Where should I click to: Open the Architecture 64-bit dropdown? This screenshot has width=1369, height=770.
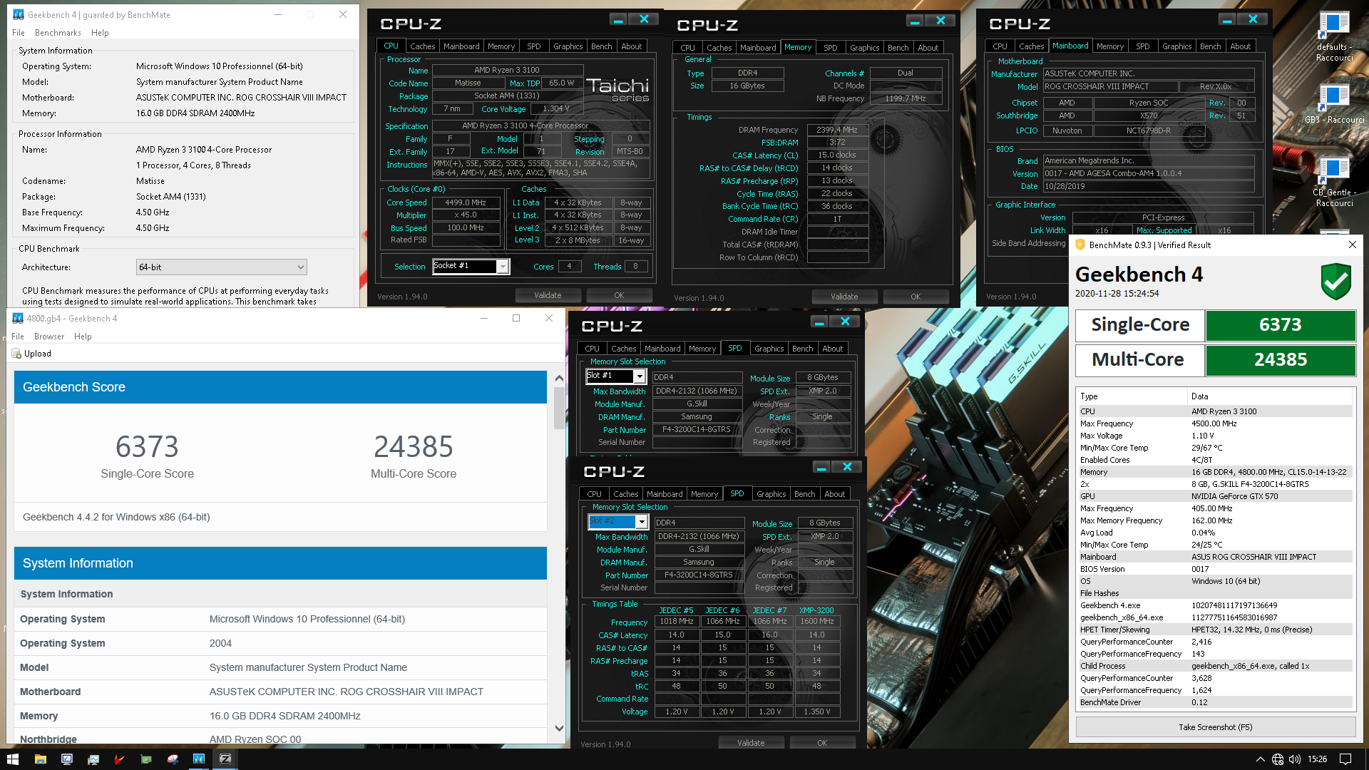221,267
